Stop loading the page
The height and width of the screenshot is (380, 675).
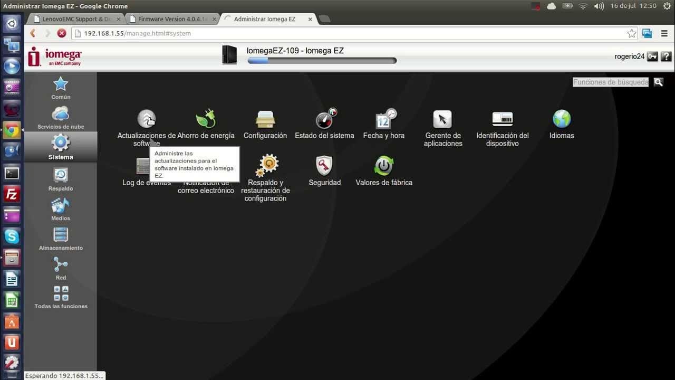[x=62, y=33]
